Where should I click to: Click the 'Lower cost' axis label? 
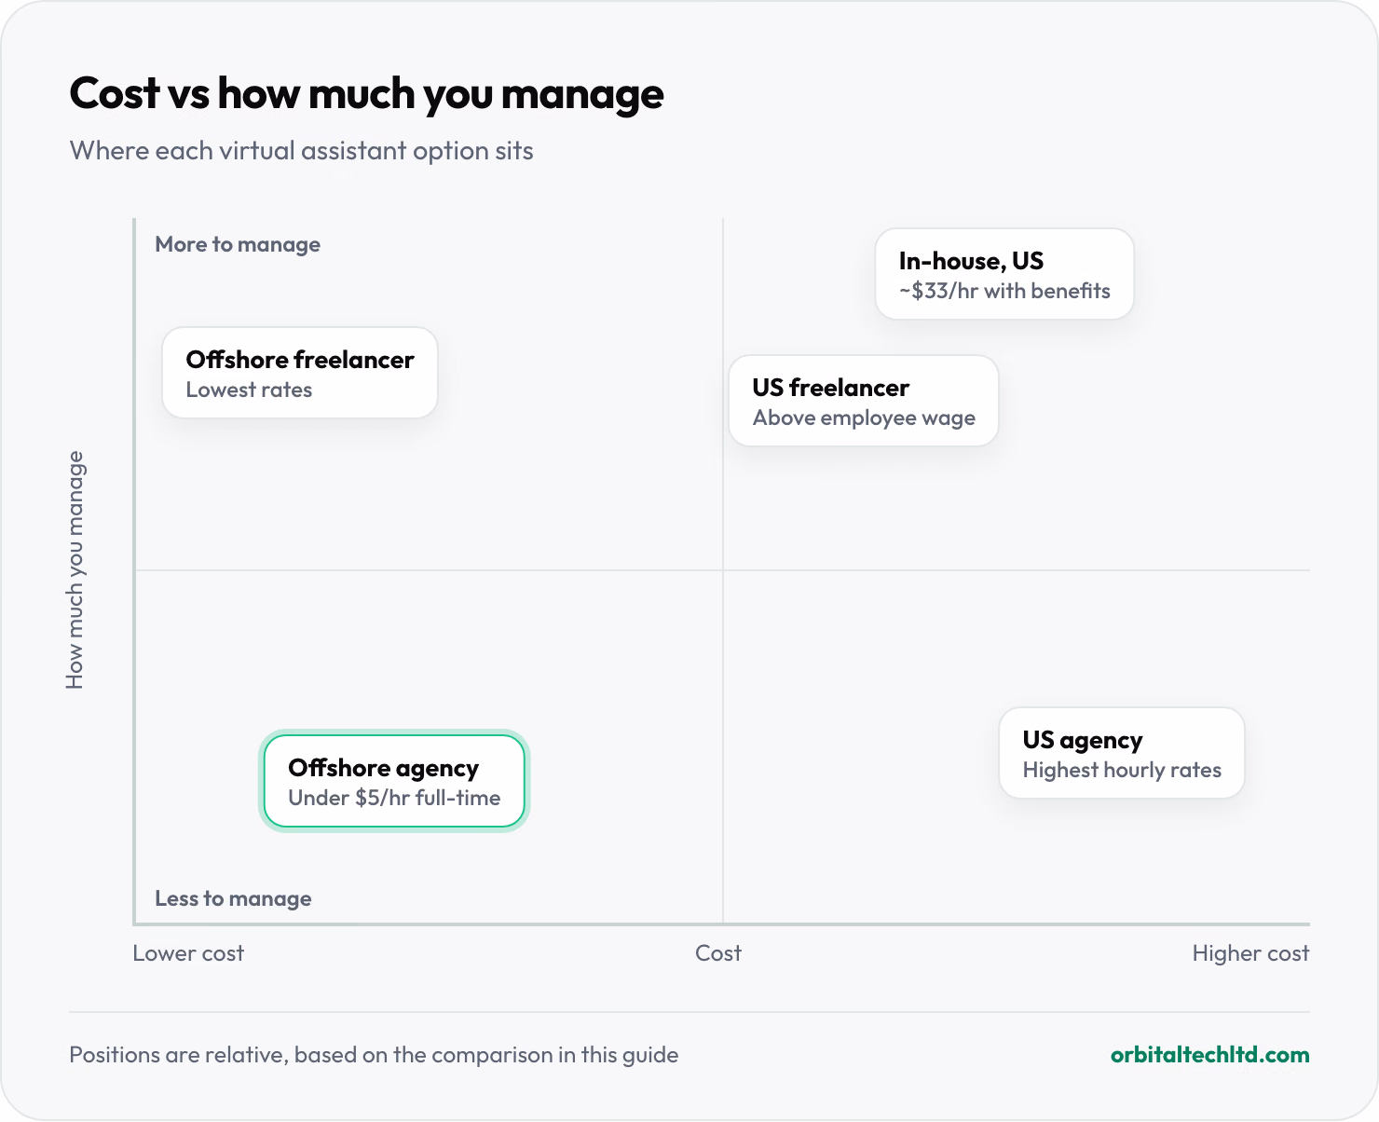point(188,953)
